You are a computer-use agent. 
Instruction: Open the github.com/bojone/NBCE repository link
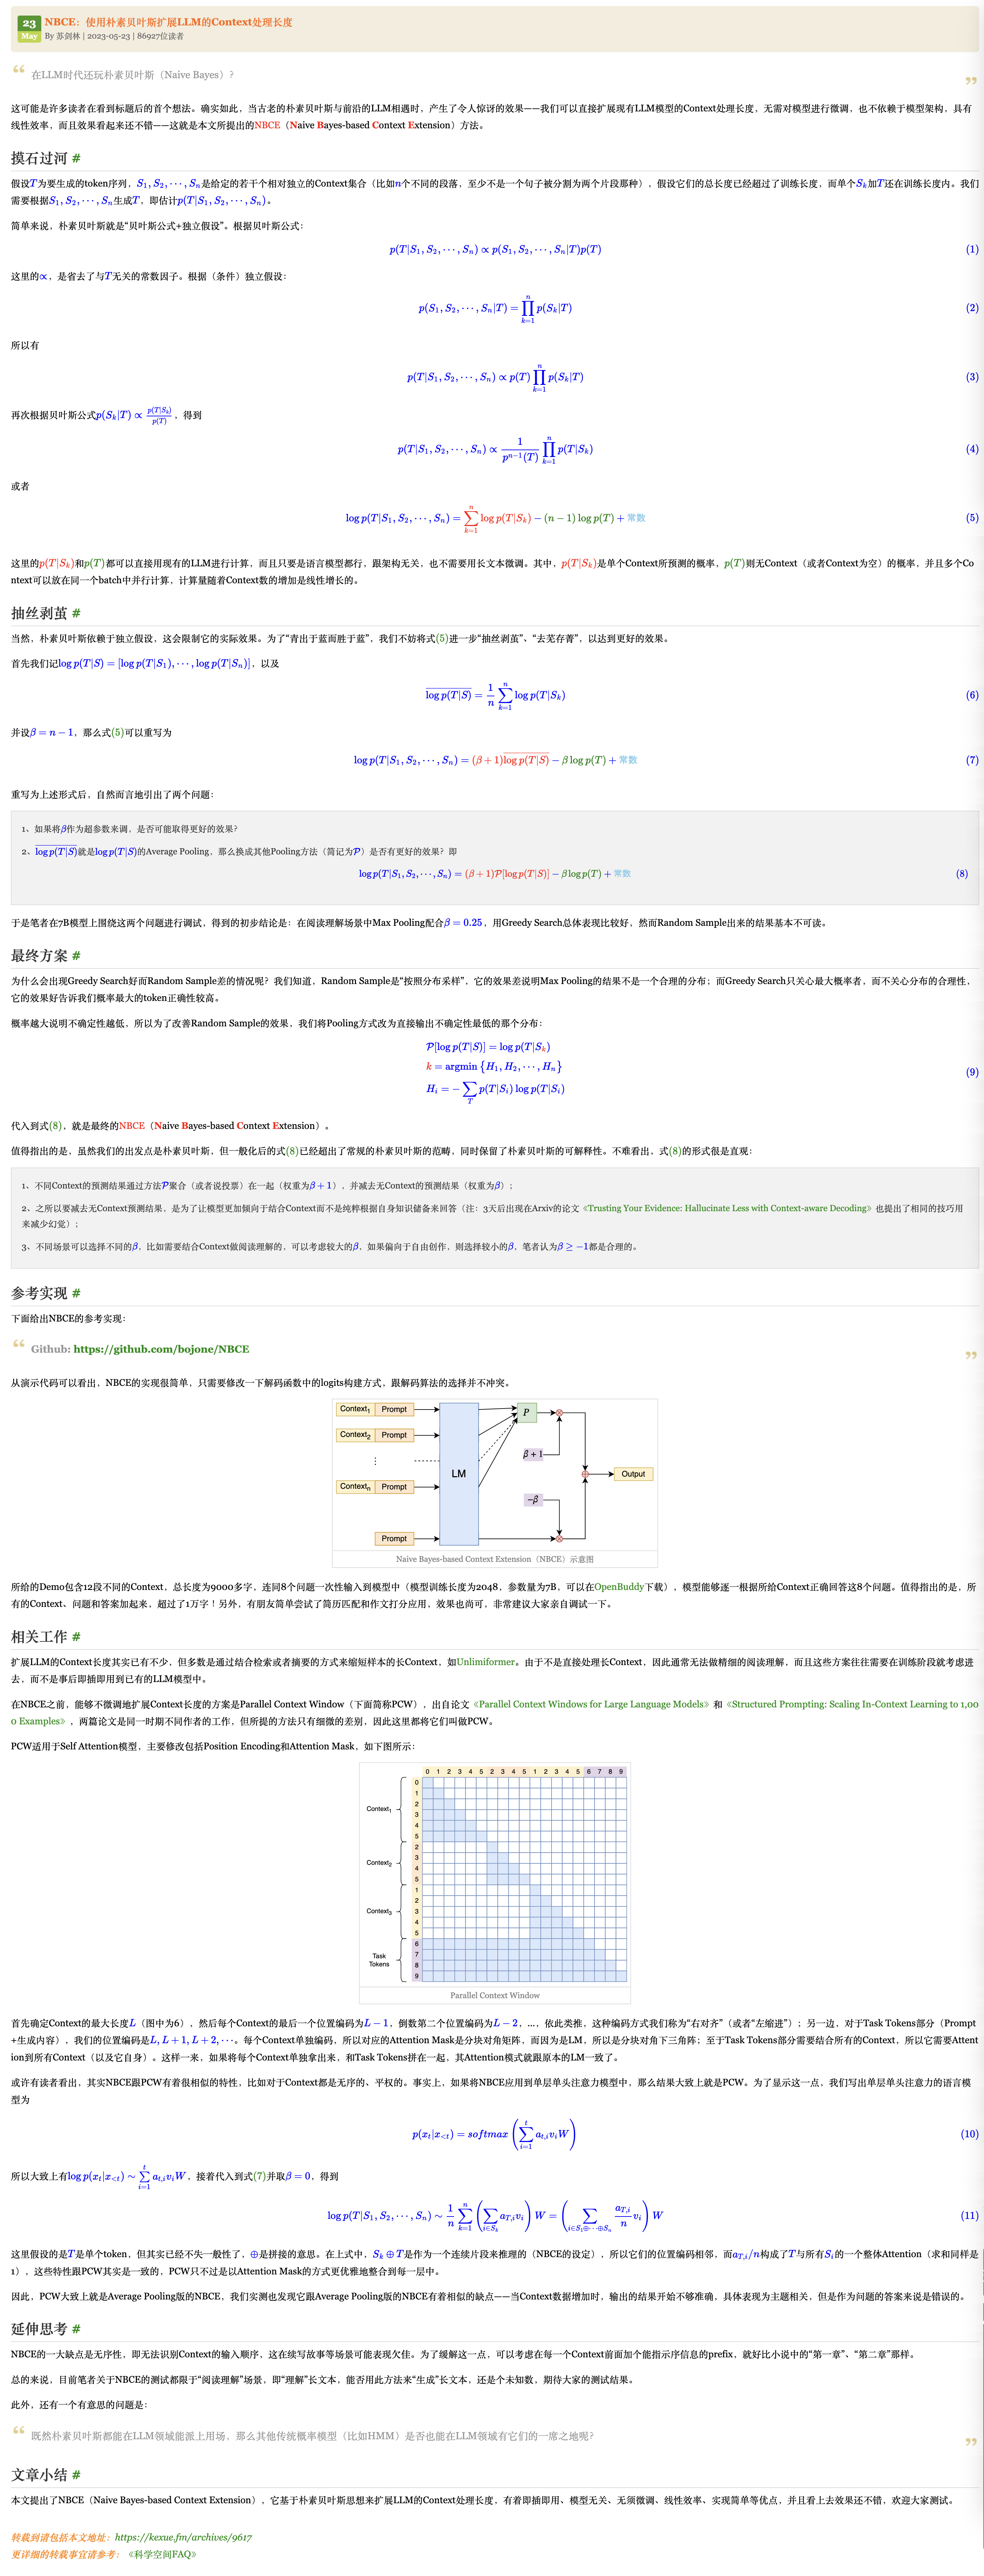point(161,1349)
